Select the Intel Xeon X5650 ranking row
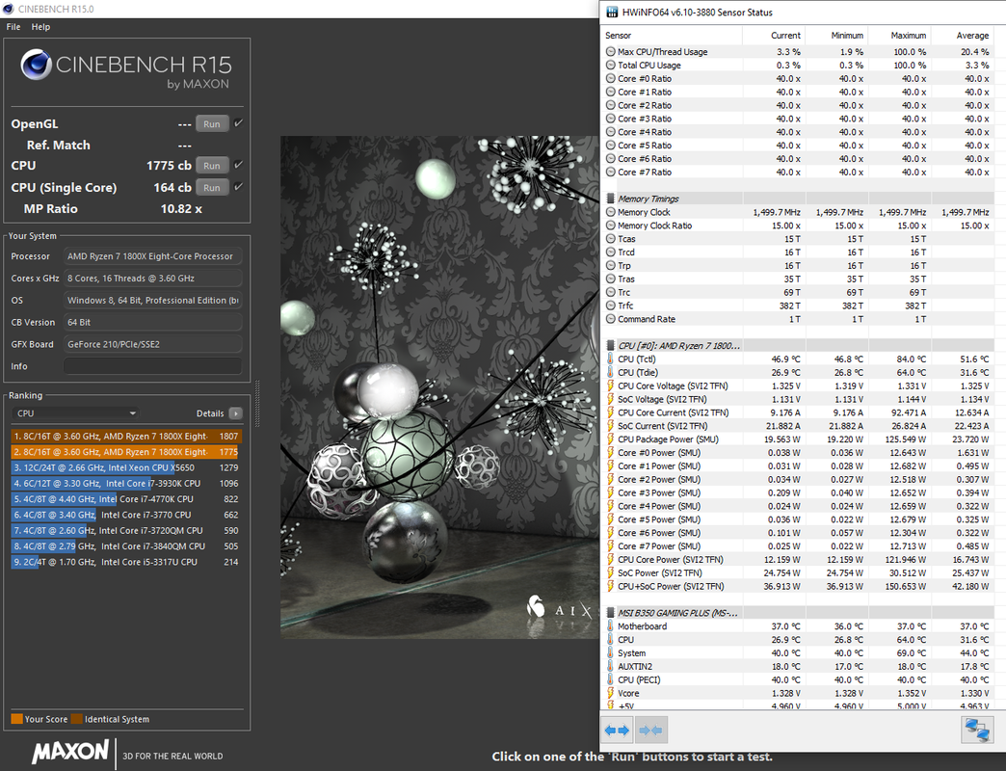The width and height of the screenshot is (1006, 771). (x=125, y=467)
